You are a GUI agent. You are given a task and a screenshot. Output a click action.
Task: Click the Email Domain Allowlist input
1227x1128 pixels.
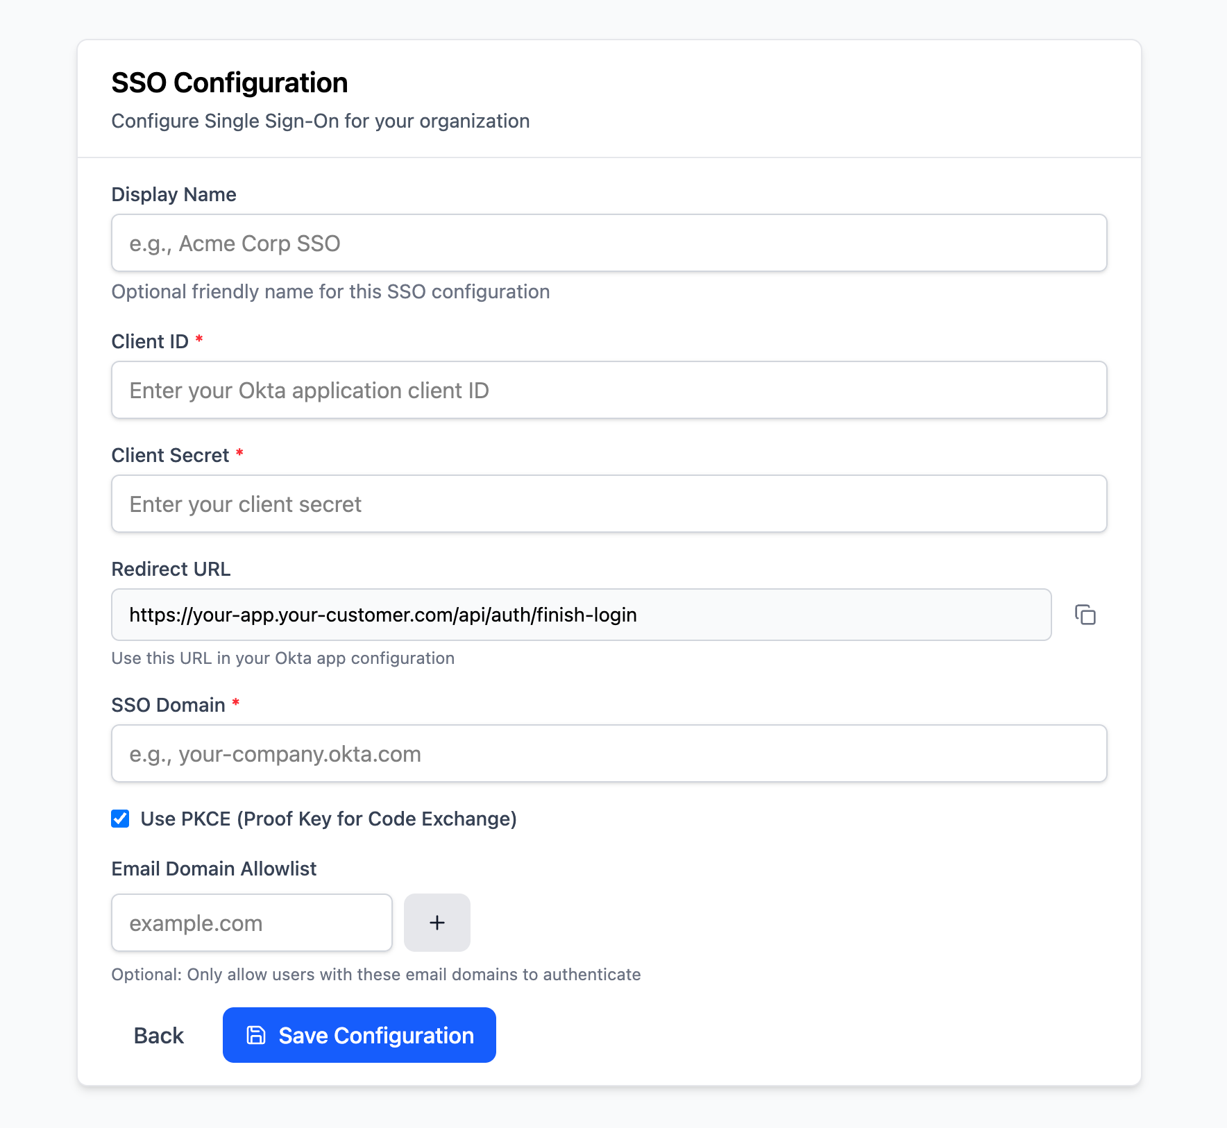[251, 923]
